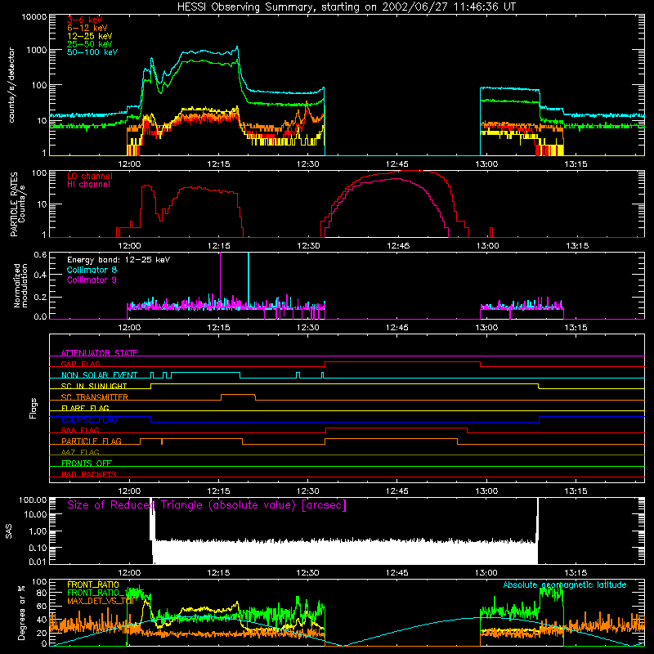The image size is (654, 654).
Task: Click the 12:30 tick under the counts plot
Action: [x=308, y=163]
